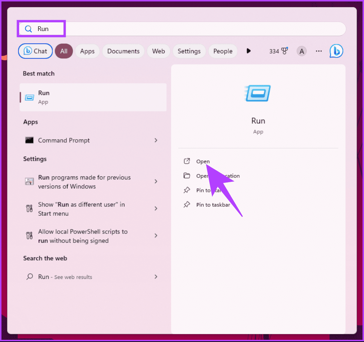Select the People search filter
Image resolution: width=364 pixels, height=342 pixels.
click(223, 51)
